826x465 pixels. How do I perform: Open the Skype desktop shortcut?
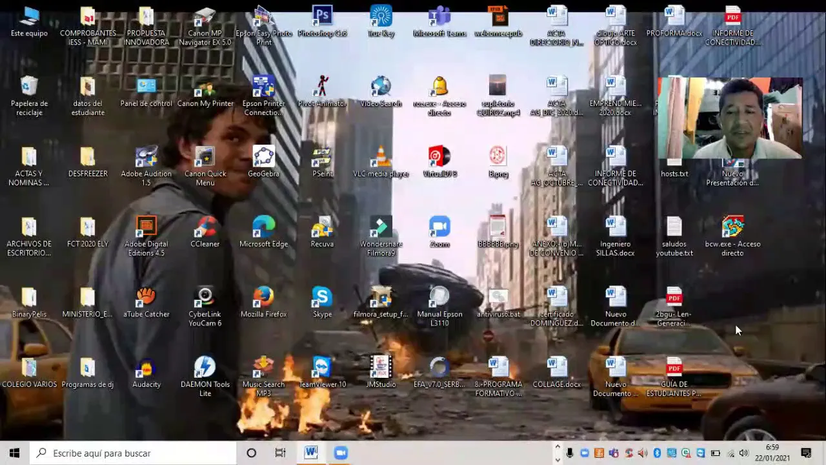[x=322, y=303]
